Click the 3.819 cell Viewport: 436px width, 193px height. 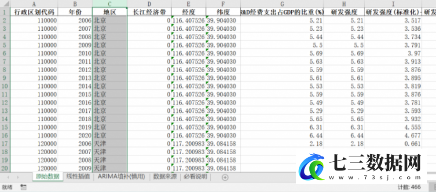point(393,86)
